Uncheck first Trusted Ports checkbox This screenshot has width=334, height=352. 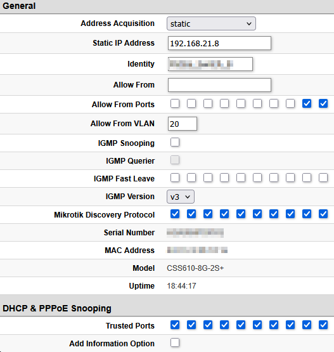175,325
